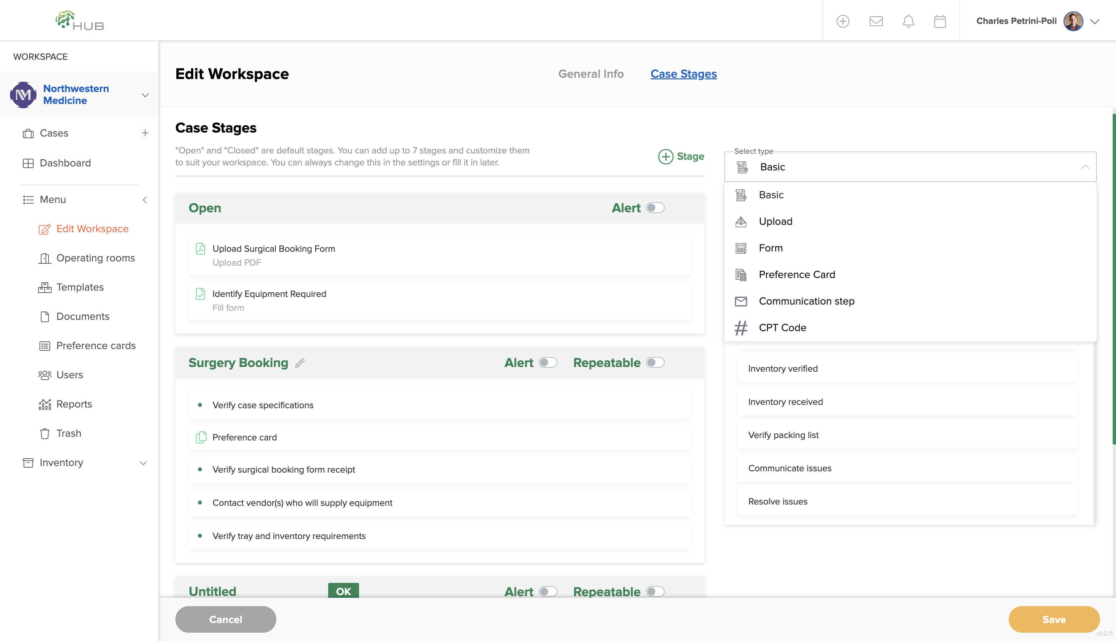Click the Save button
Viewport: 1116px width, 641px height.
(1054, 619)
